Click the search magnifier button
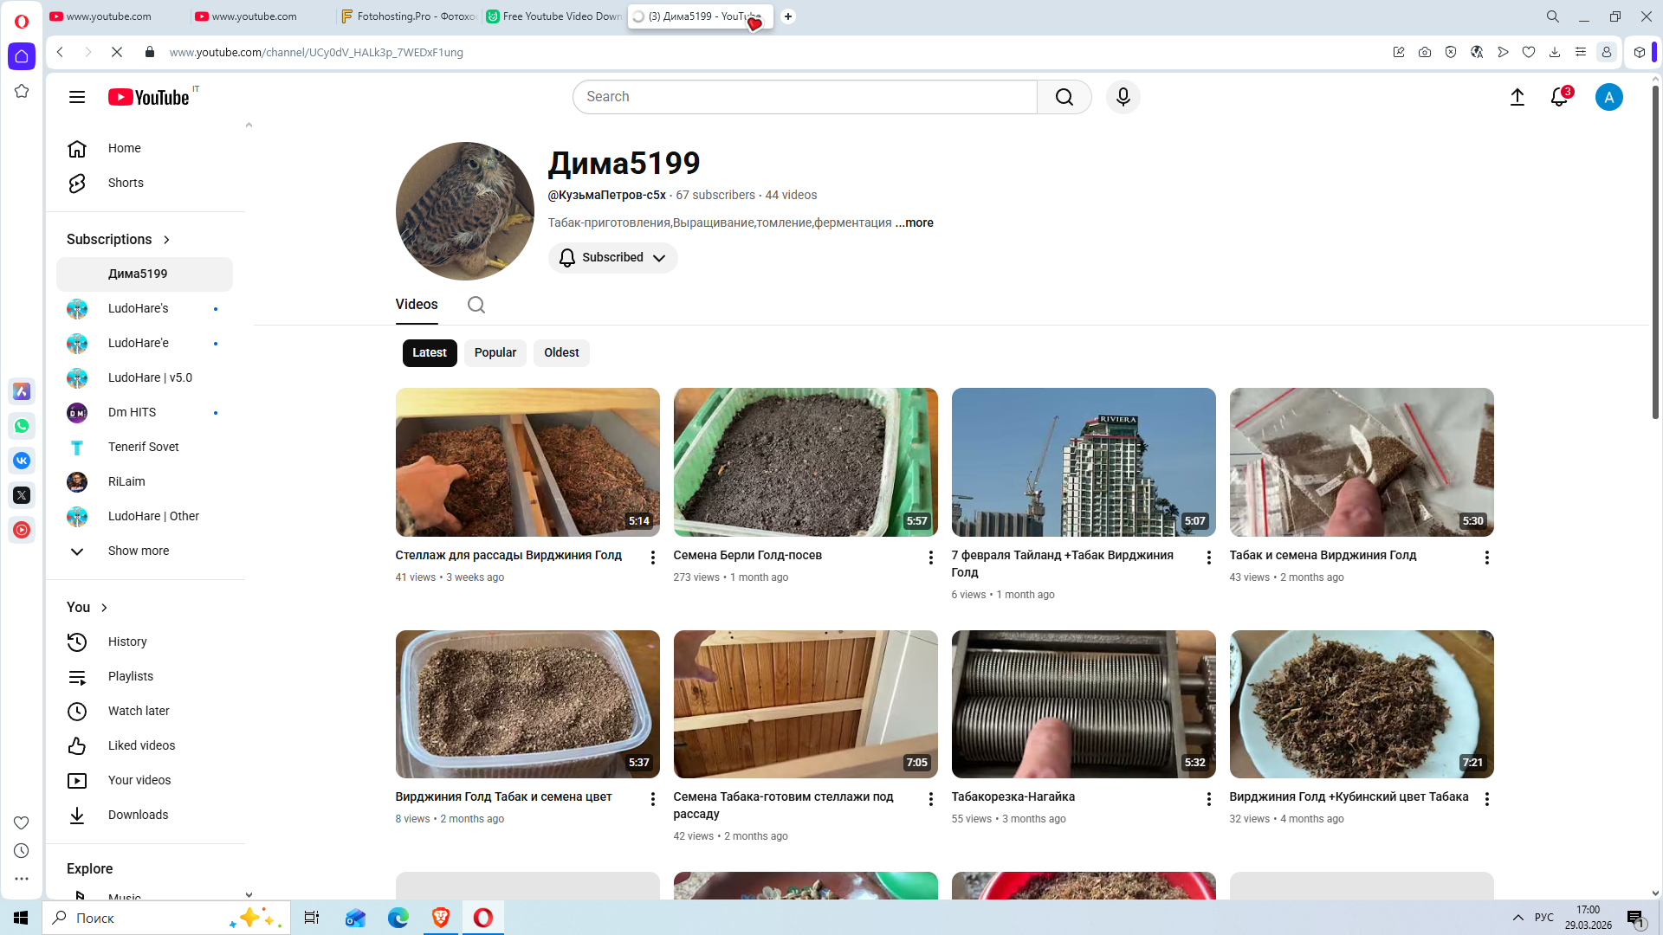Screen dimensions: 1663x935 pyautogui.click(x=1064, y=97)
